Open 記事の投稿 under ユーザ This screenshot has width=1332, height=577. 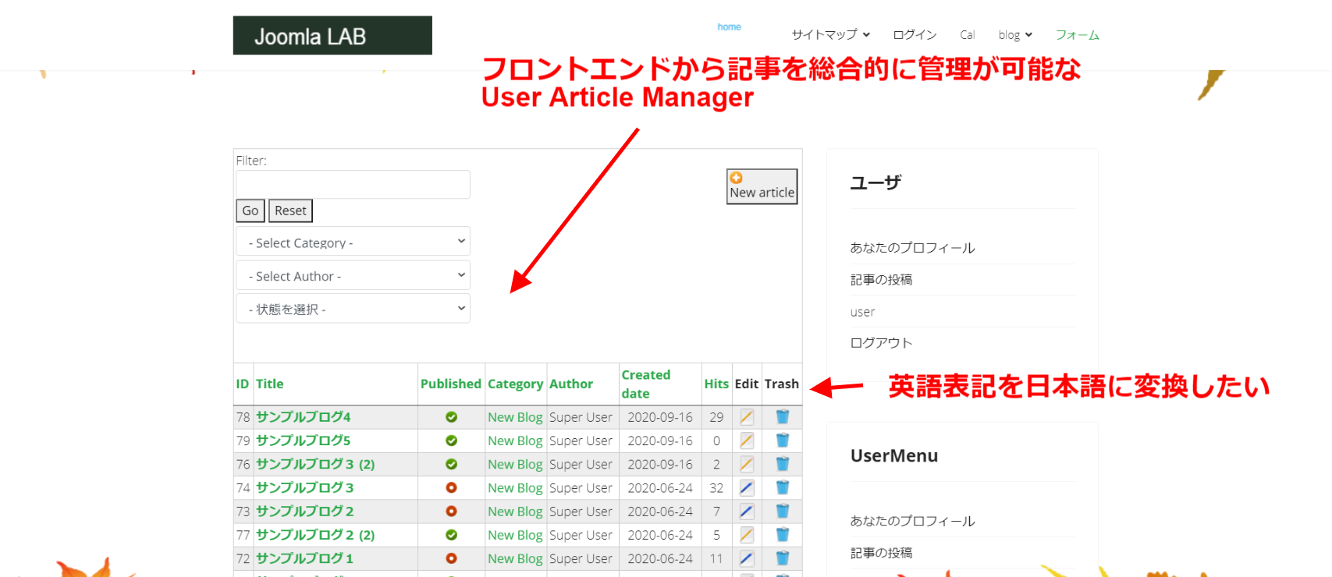882,279
